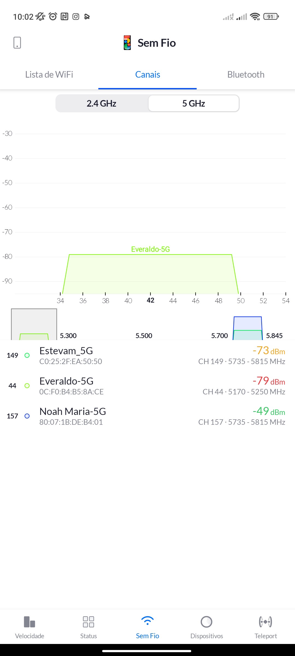Tap the Everaldo-5G label on the chart

click(x=151, y=249)
